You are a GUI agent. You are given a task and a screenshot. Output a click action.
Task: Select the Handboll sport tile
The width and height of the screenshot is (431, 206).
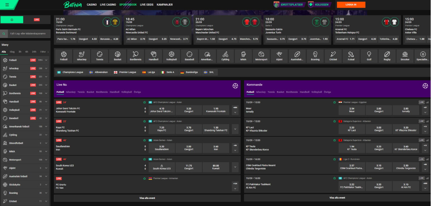point(153,56)
